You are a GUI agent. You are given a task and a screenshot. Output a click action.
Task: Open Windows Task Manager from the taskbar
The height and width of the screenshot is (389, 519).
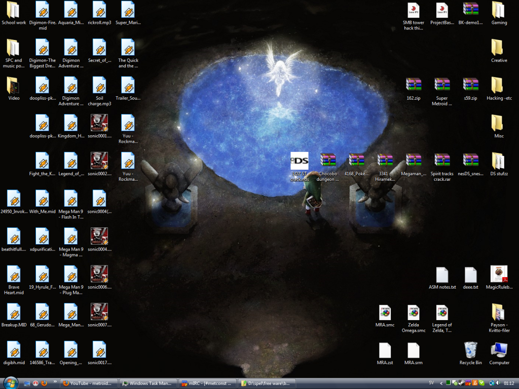coord(149,383)
